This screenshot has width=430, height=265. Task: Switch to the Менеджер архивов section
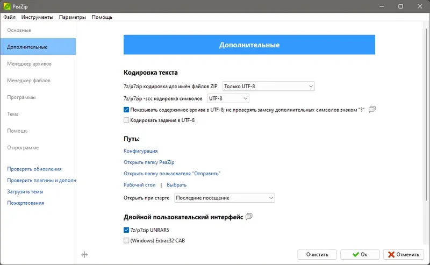pos(29,64)
